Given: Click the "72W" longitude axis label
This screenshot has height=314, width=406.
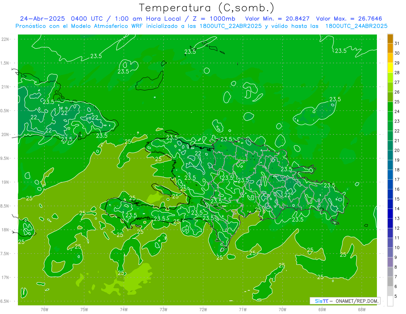Looking at the screenshot, I should tap(203, 310).
